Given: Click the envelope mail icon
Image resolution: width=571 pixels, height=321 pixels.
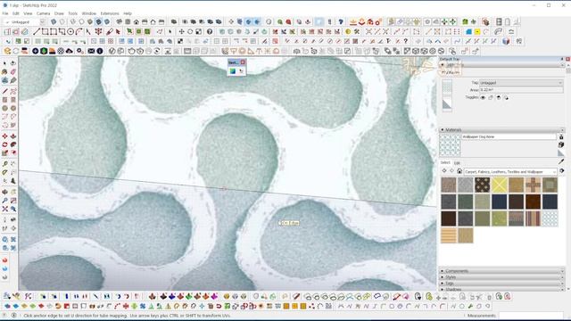Looking at the screenshot, I should (91, 52).
